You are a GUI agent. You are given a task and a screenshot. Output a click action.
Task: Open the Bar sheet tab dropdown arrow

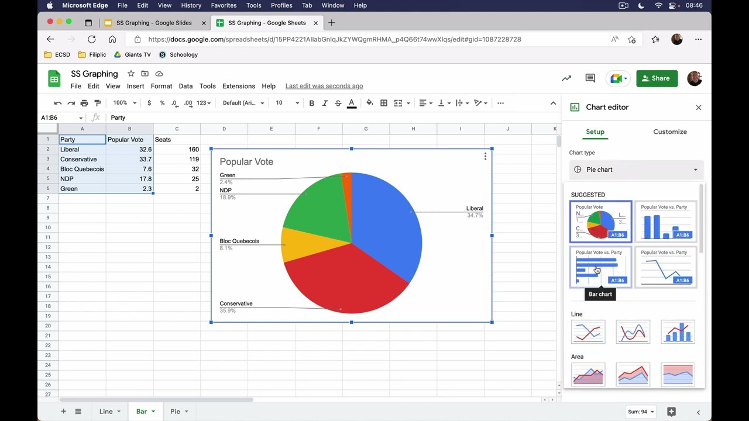click(153, 412)
